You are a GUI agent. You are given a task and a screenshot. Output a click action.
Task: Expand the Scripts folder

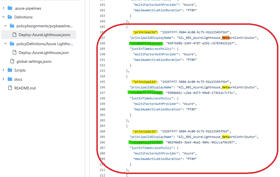click(x=4, y=70)
